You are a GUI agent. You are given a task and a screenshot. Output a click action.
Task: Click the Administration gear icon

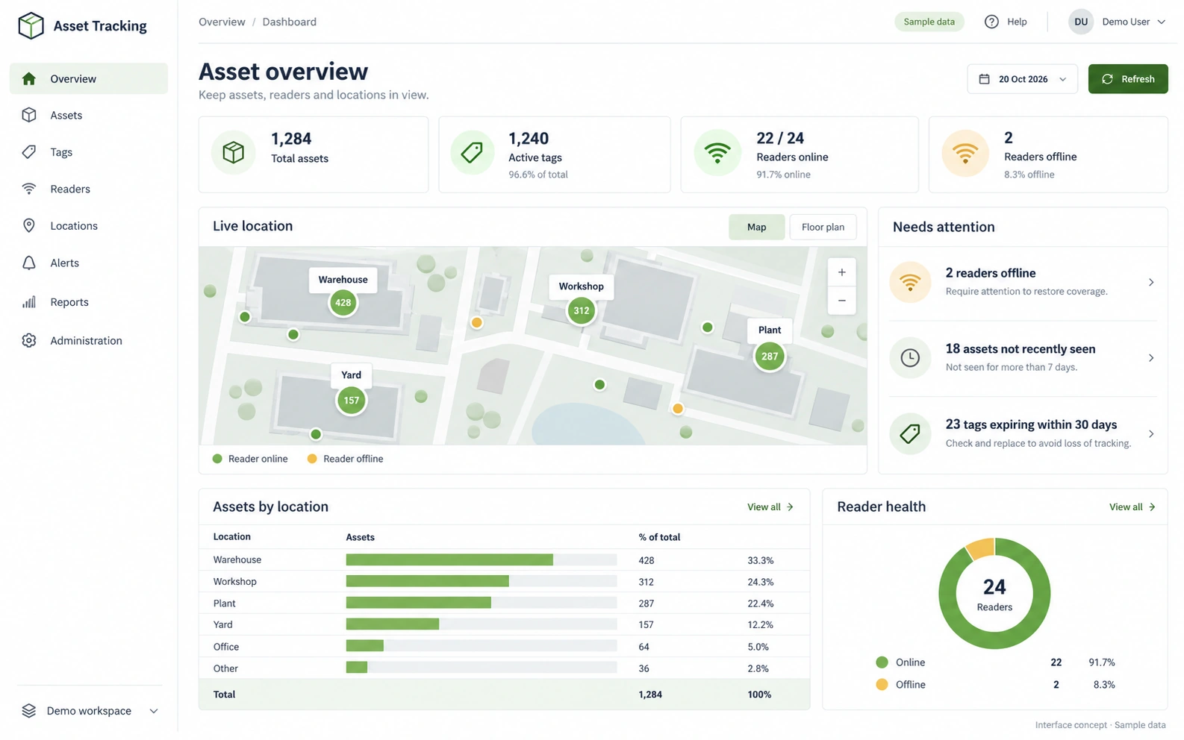coord(29,340)
